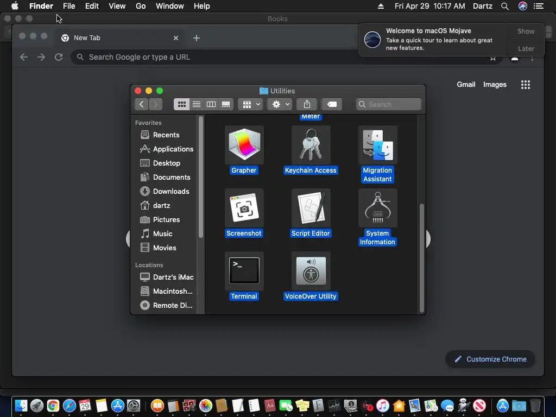This screenshot has height=417, width=556.
Task: Open the Google apps grid in Chrome
Action: pos(526,84)
